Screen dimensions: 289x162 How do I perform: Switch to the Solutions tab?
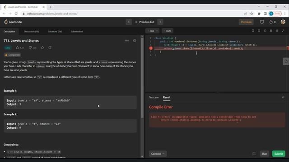point(55,31)
